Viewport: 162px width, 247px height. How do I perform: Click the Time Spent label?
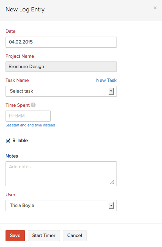tap(18, 105)
